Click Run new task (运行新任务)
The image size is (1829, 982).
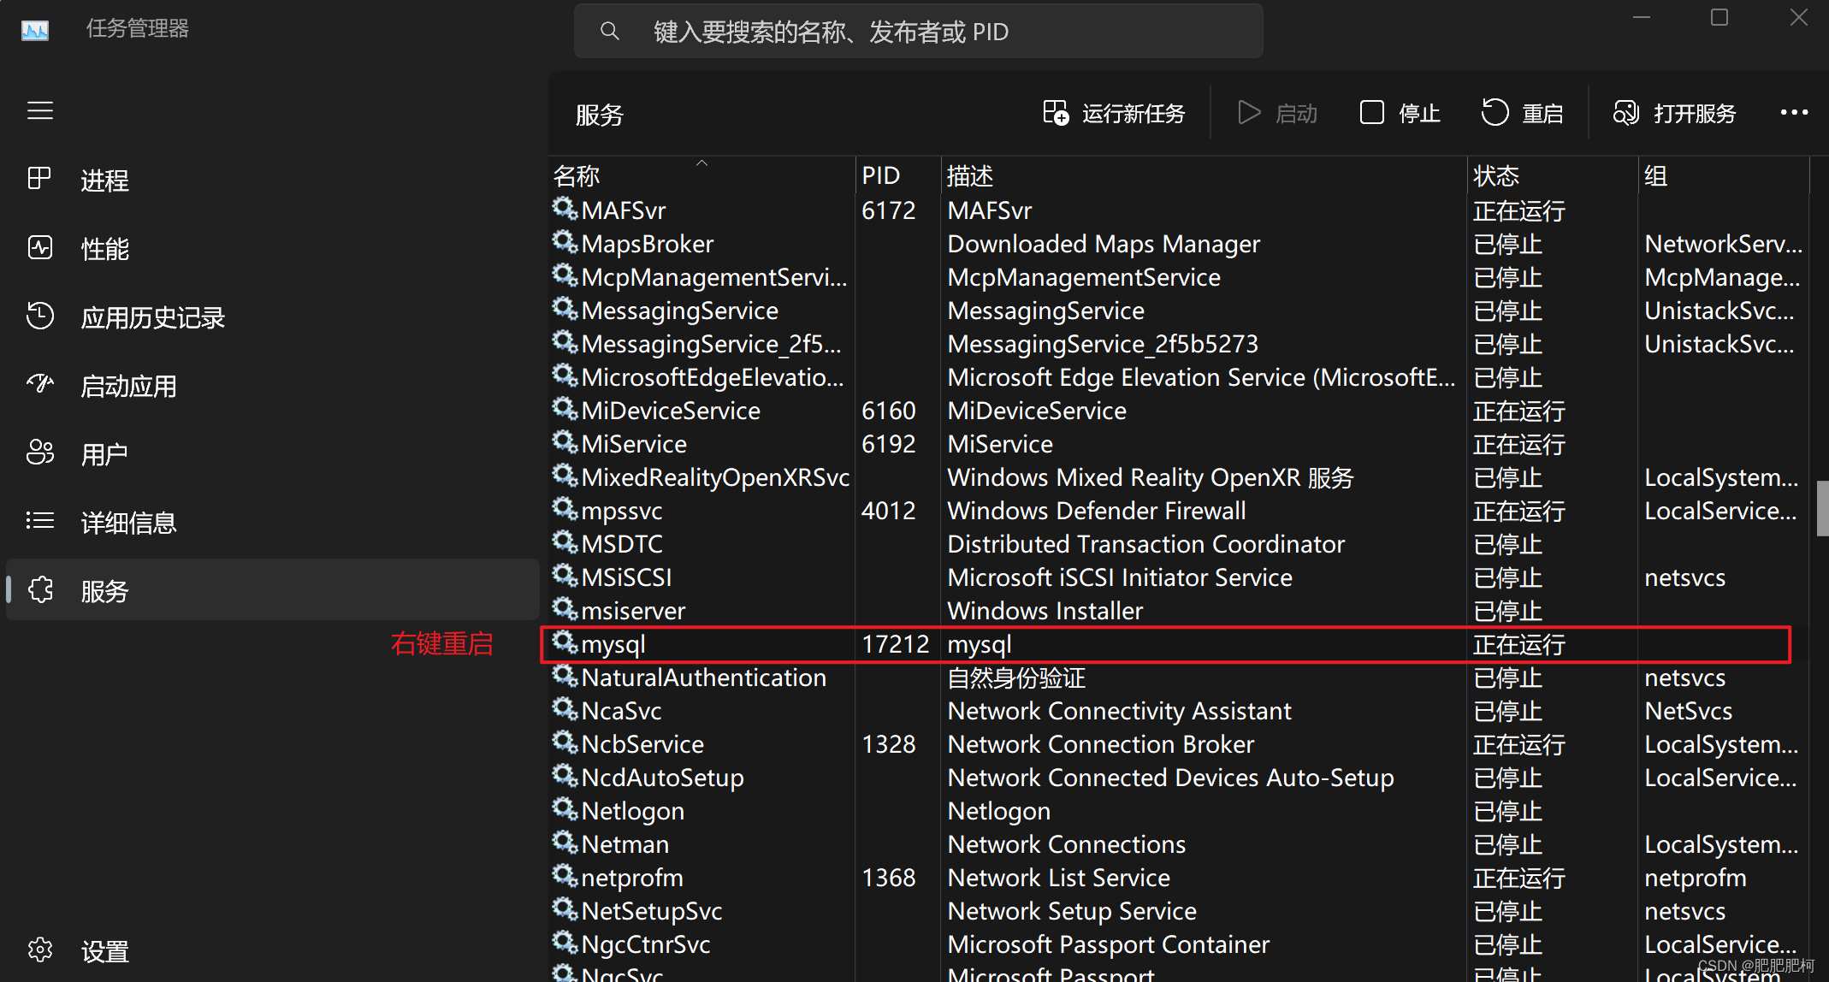1114,113
